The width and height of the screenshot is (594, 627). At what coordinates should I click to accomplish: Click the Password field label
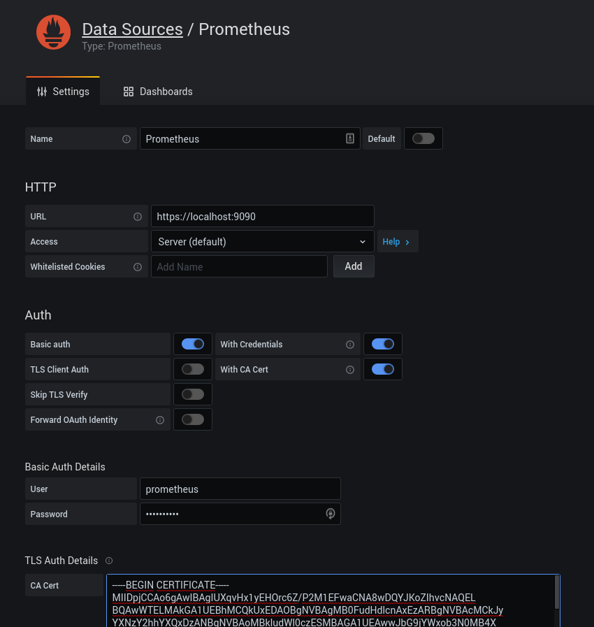(49, 514)
